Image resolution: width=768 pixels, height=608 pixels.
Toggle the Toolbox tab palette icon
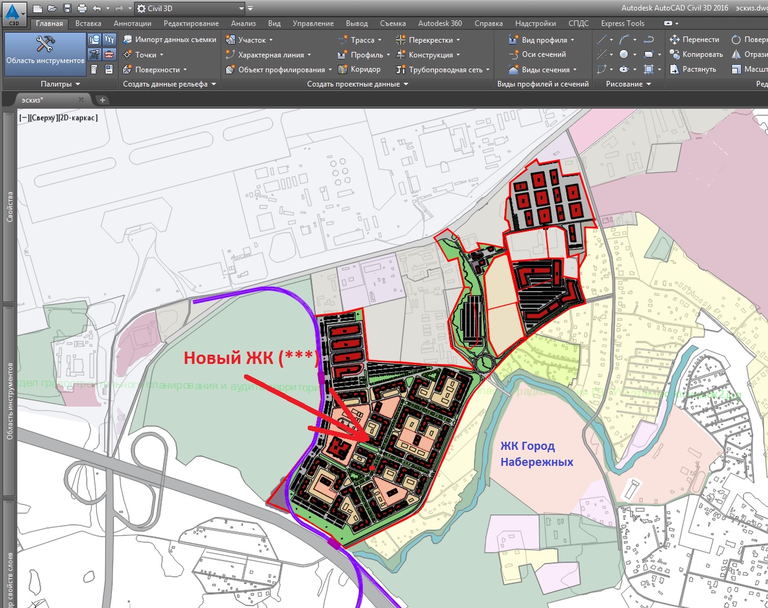[x=109, y=54]
